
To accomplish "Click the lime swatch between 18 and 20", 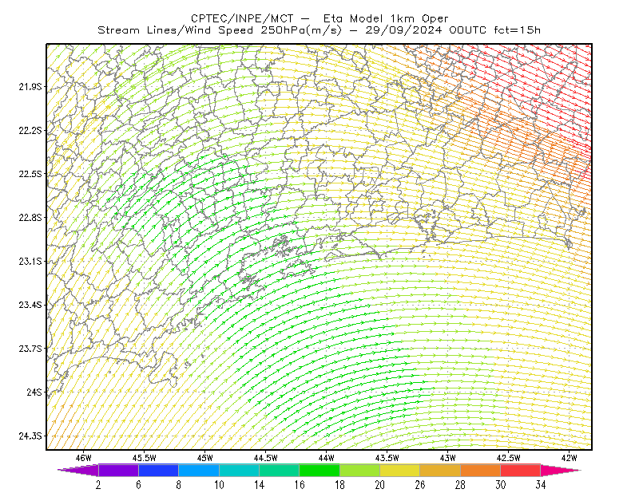I will click(360, 470).
